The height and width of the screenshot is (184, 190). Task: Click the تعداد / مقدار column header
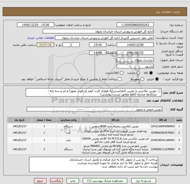44,120
